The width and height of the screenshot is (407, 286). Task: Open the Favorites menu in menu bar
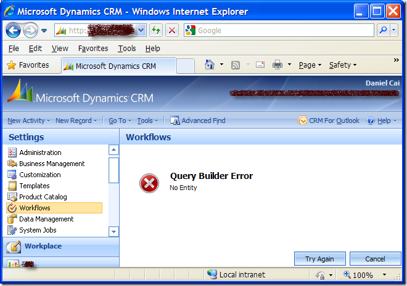click(x=93, y=49)
